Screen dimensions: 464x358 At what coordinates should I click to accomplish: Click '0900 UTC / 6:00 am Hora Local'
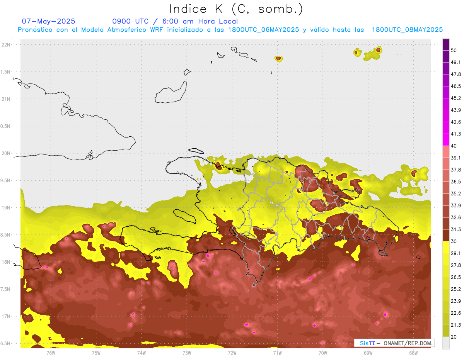click(175, 21)
